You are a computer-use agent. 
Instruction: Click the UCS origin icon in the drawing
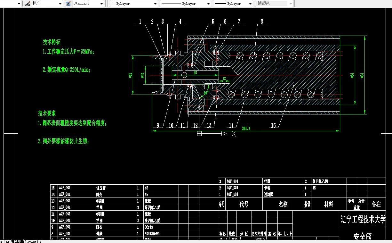pyautogui.click(x=199, y=134)
